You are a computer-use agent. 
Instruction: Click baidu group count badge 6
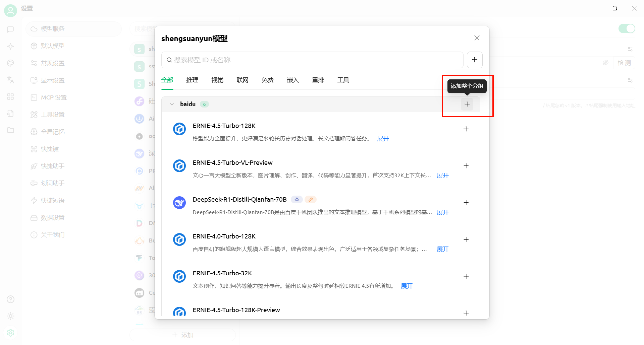coord(204,104)
